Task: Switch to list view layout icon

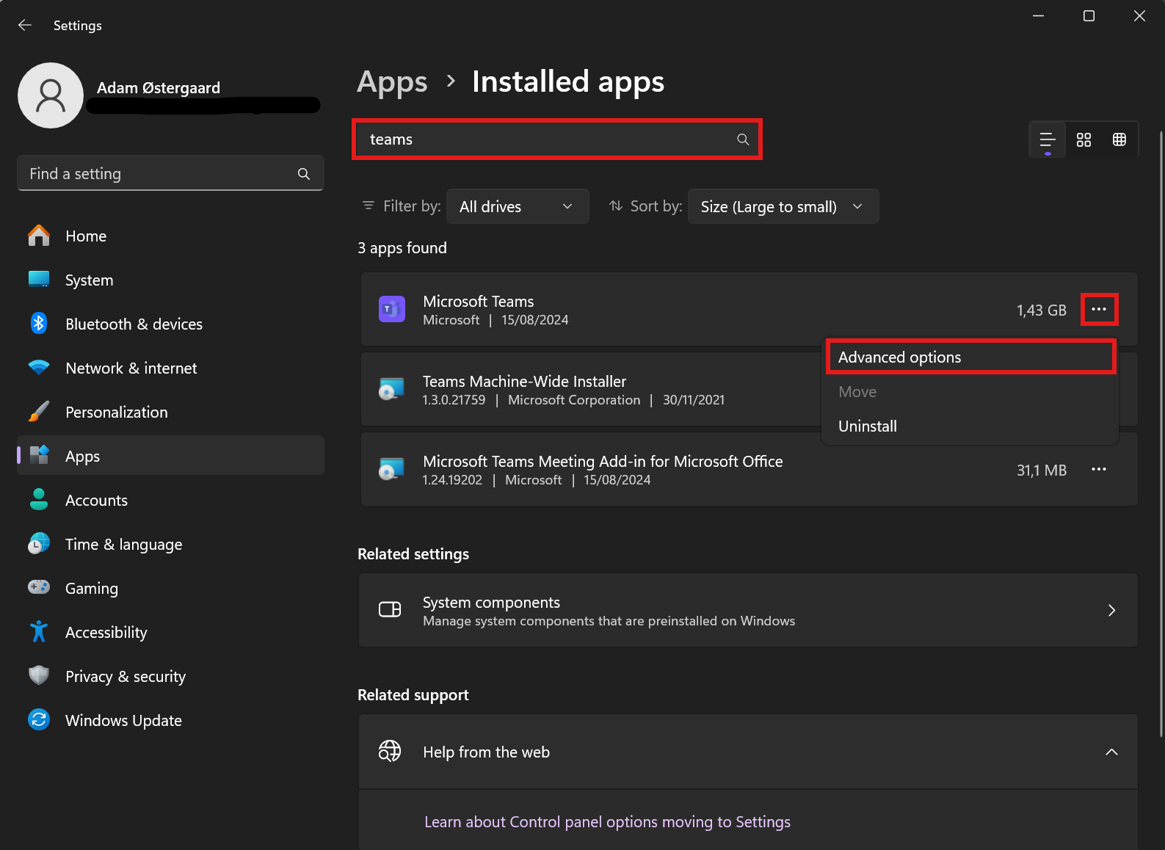Action: [1048, 139]
